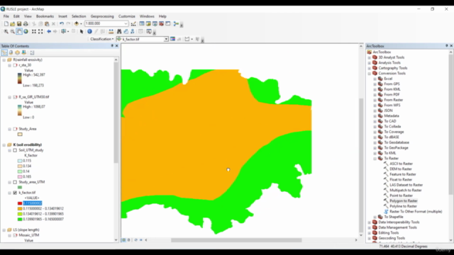Choose the Select Elements arrow tool
This screenshot has height=255, width=454.
click(x=82, y=31)
